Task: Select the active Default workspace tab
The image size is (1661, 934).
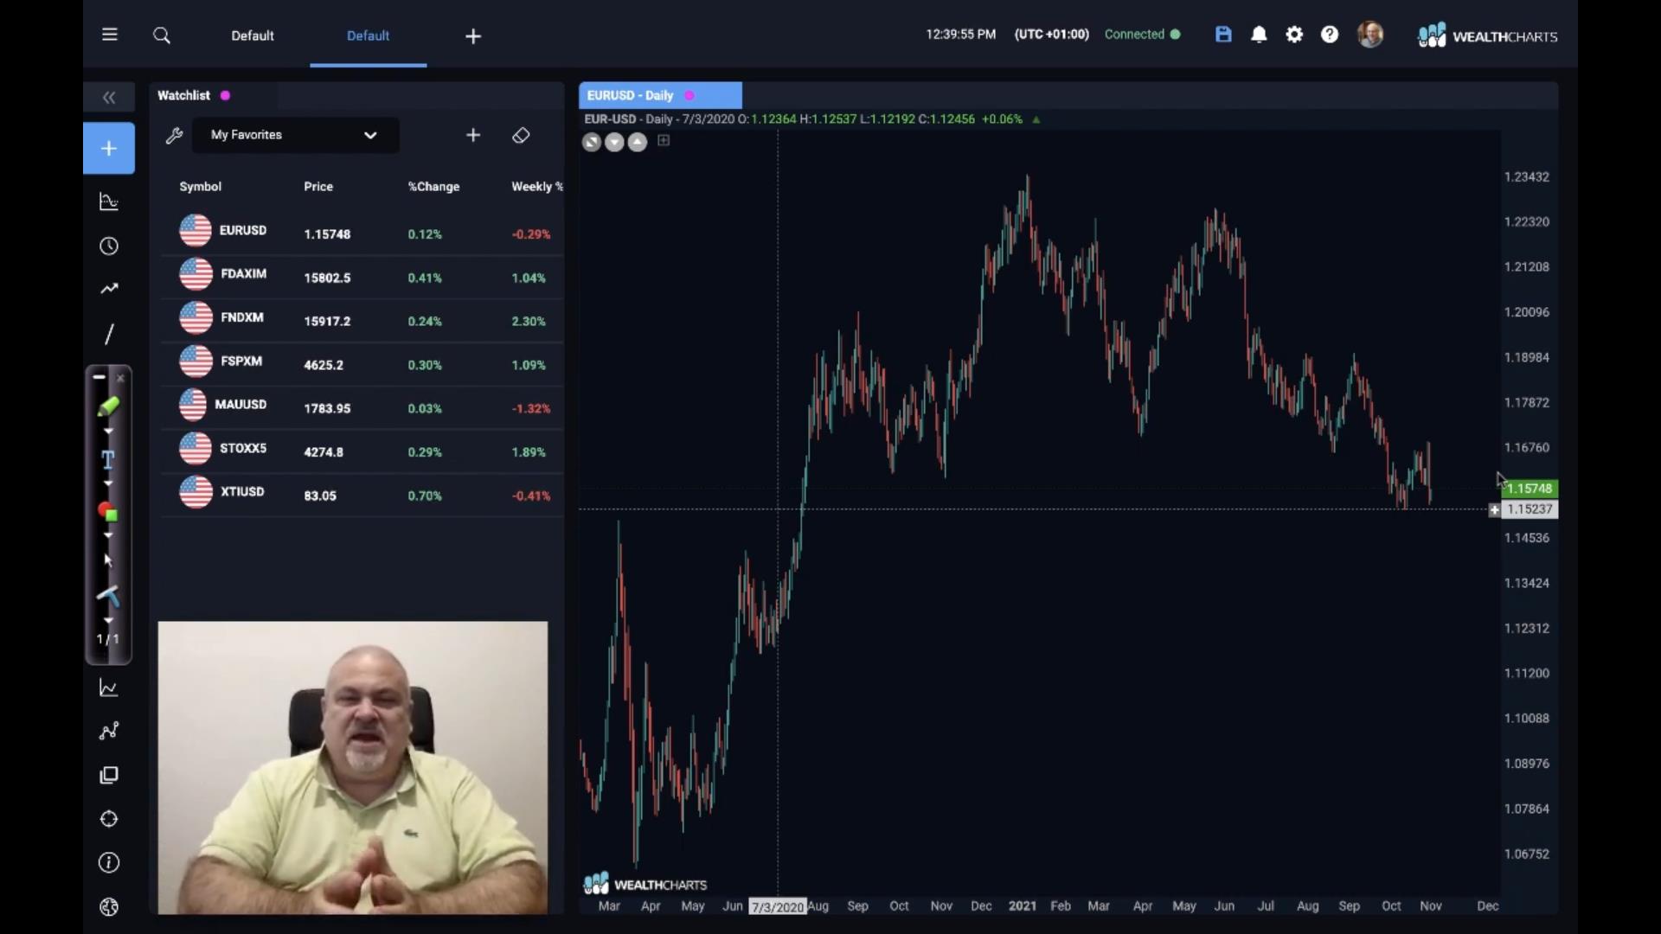Action: [368, 35]
